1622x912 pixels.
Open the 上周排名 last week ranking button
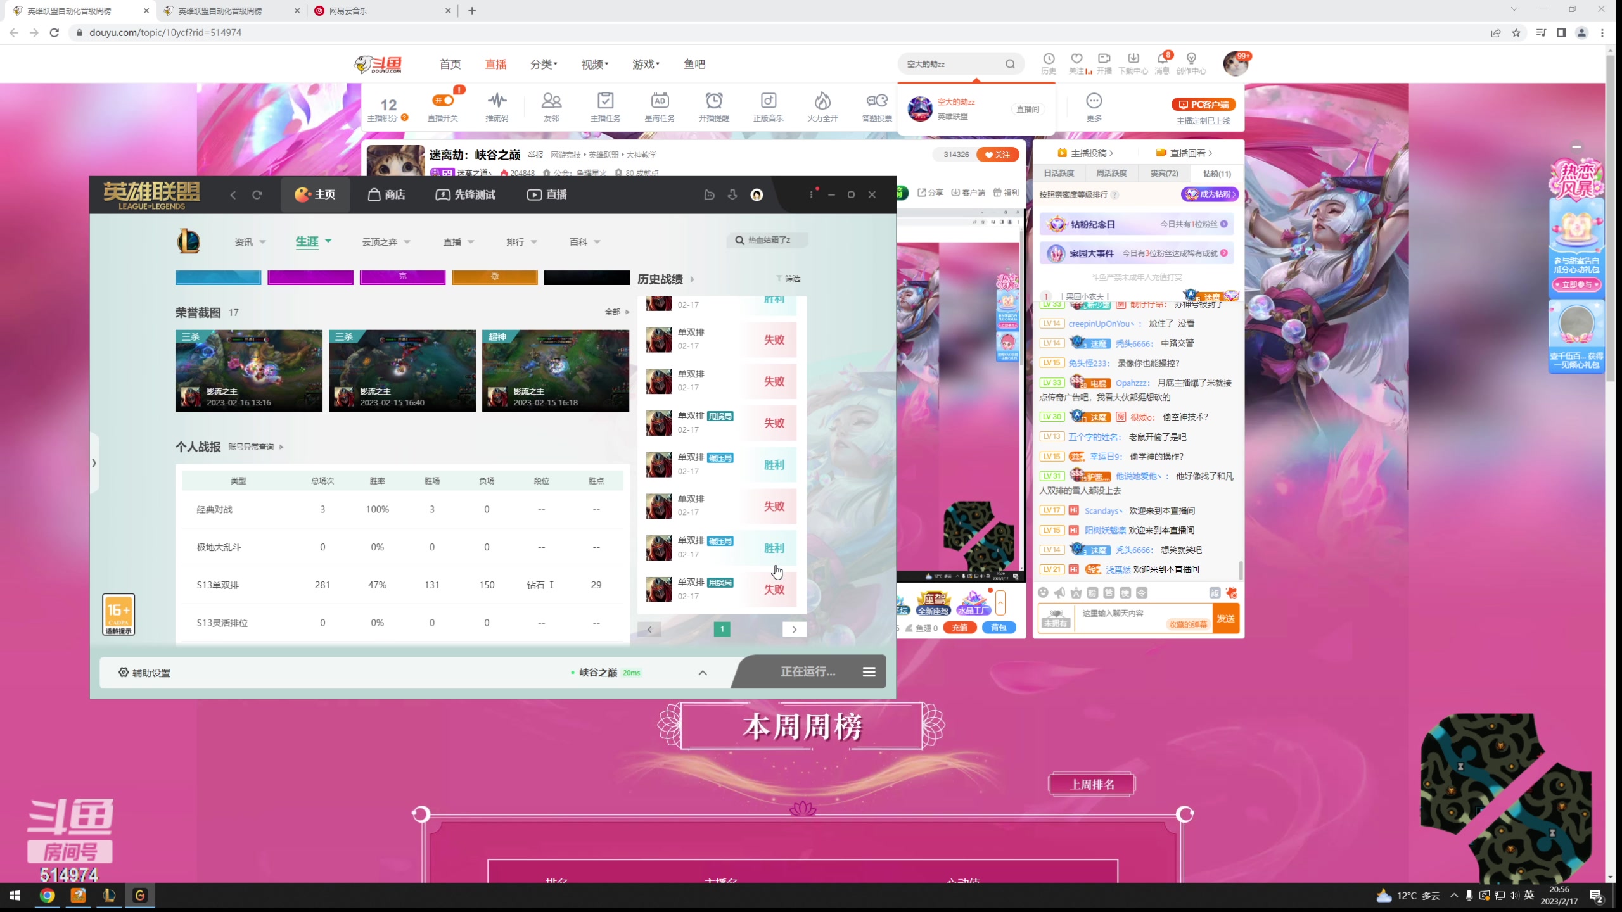click(x=1091, y=784)
